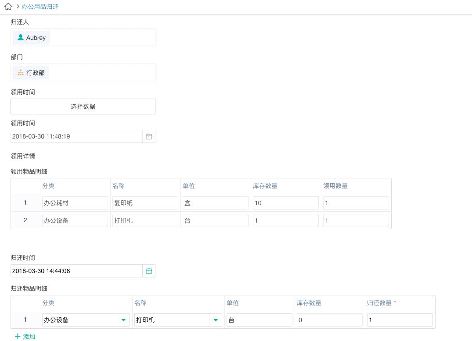The width and height of the screenshot is (472, 341).
Task: Click 盒 unit cell in first row
Action: [x=215, y=203]
